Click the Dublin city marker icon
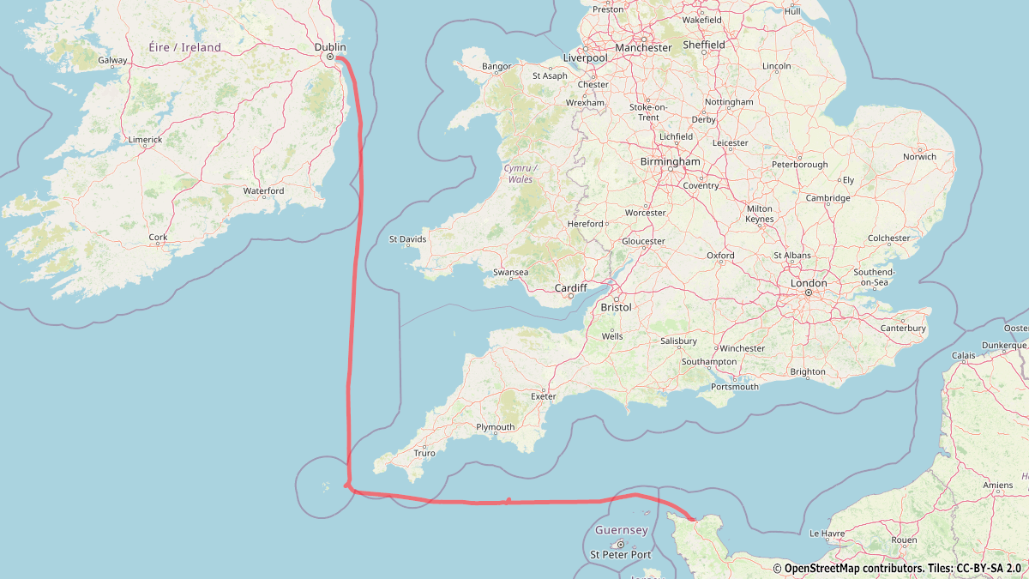Viewport: 1029px width, 579px height. pyautogui.click(x=330, y=57)
